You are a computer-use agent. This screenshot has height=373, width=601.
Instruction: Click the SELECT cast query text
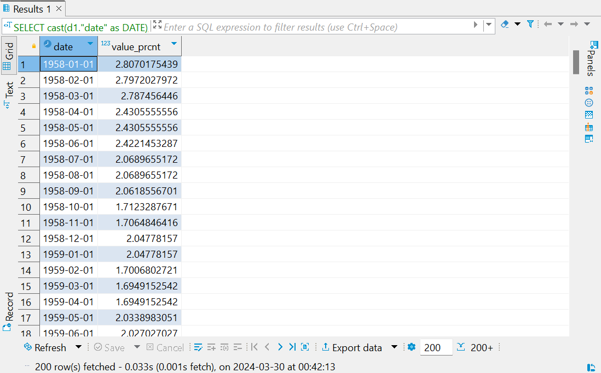point(80,27)
